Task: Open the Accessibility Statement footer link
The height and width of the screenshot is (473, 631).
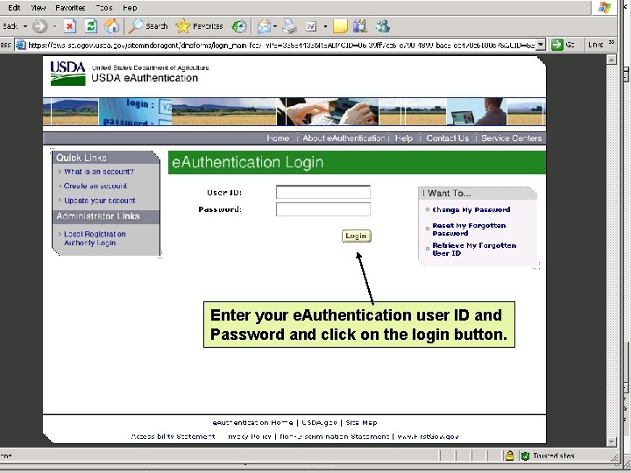Action: pos(173,436)
